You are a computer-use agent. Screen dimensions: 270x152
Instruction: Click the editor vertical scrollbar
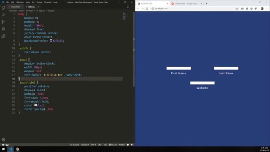[134, 49]
